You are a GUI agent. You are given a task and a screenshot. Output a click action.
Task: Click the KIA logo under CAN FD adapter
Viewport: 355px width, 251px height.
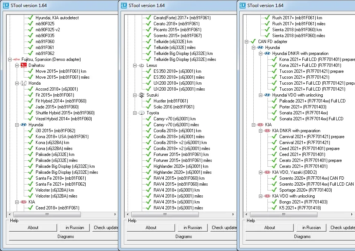(260, 125)
